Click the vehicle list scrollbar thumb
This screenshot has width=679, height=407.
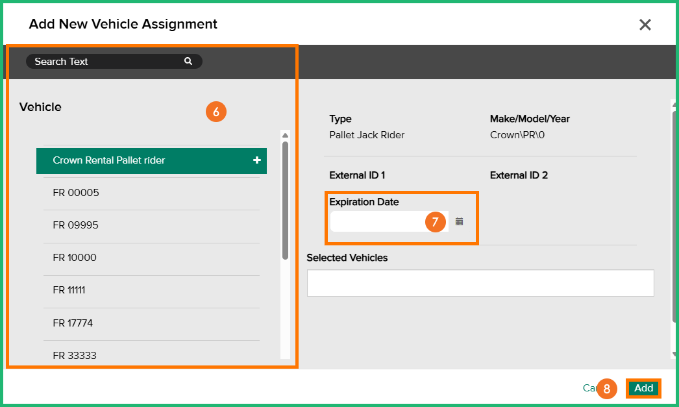coord(285,201)
